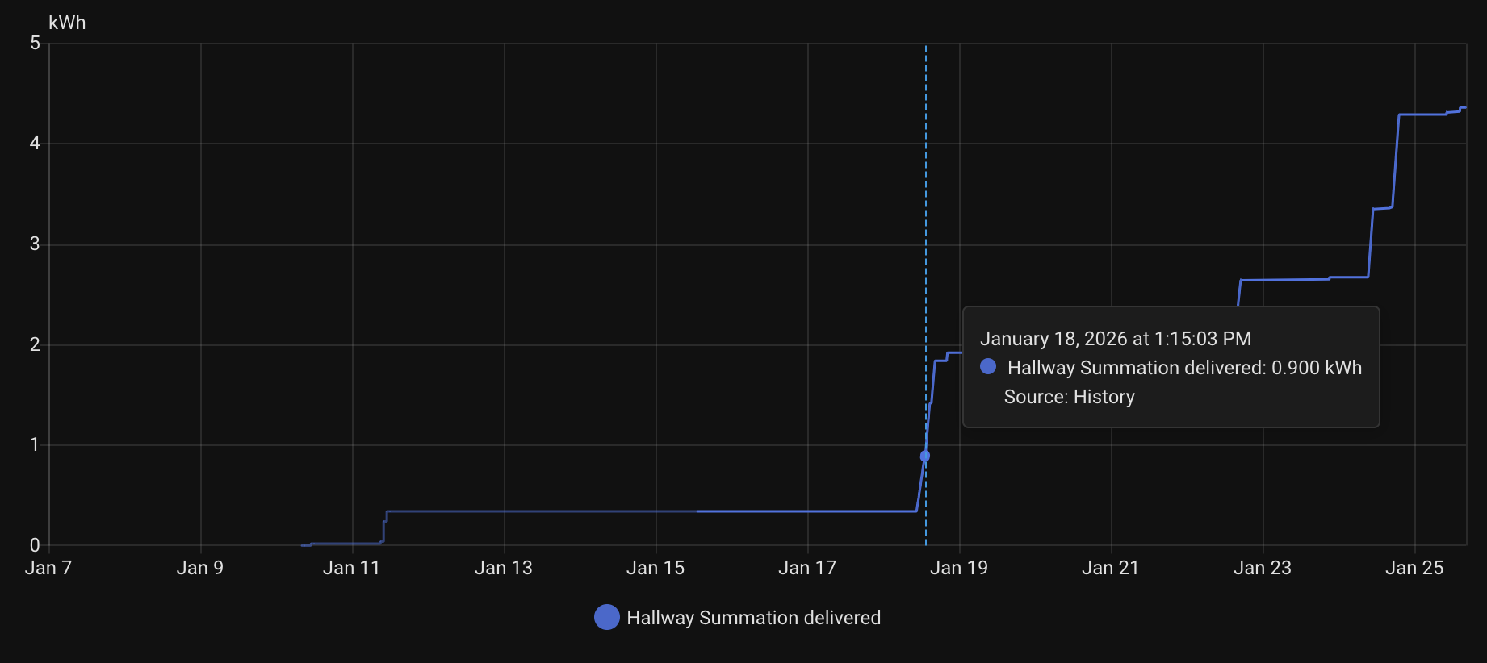Click the Jan 19 x-axis label
This screenshot has height=663, width=1487.
(958, 568)
